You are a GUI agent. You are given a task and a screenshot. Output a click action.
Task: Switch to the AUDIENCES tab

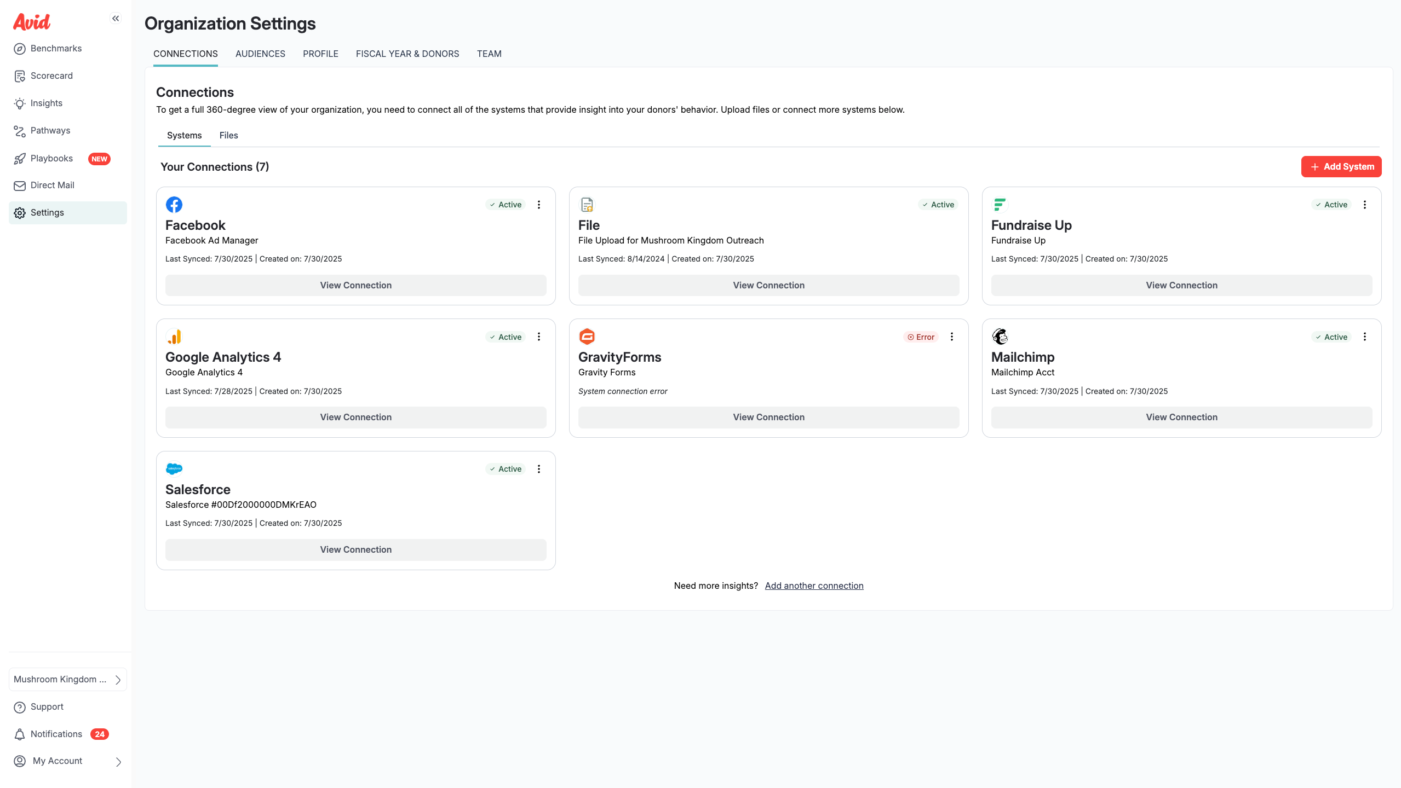[260, 54]
